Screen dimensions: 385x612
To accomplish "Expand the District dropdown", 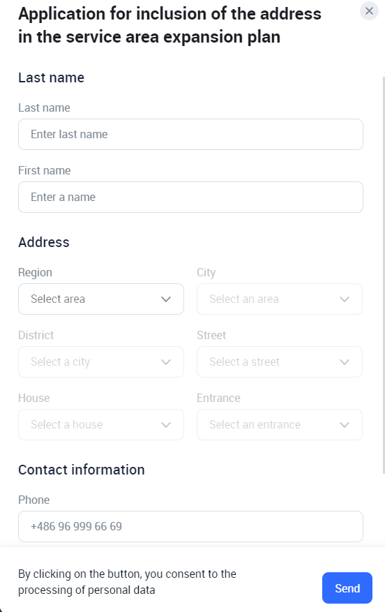I will pyautogui.click(x=101, y=361).
